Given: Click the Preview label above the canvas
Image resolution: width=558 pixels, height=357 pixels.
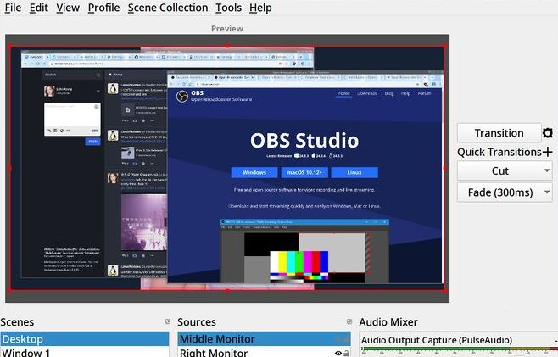Looking at the screenshot, I should [227, 29].
